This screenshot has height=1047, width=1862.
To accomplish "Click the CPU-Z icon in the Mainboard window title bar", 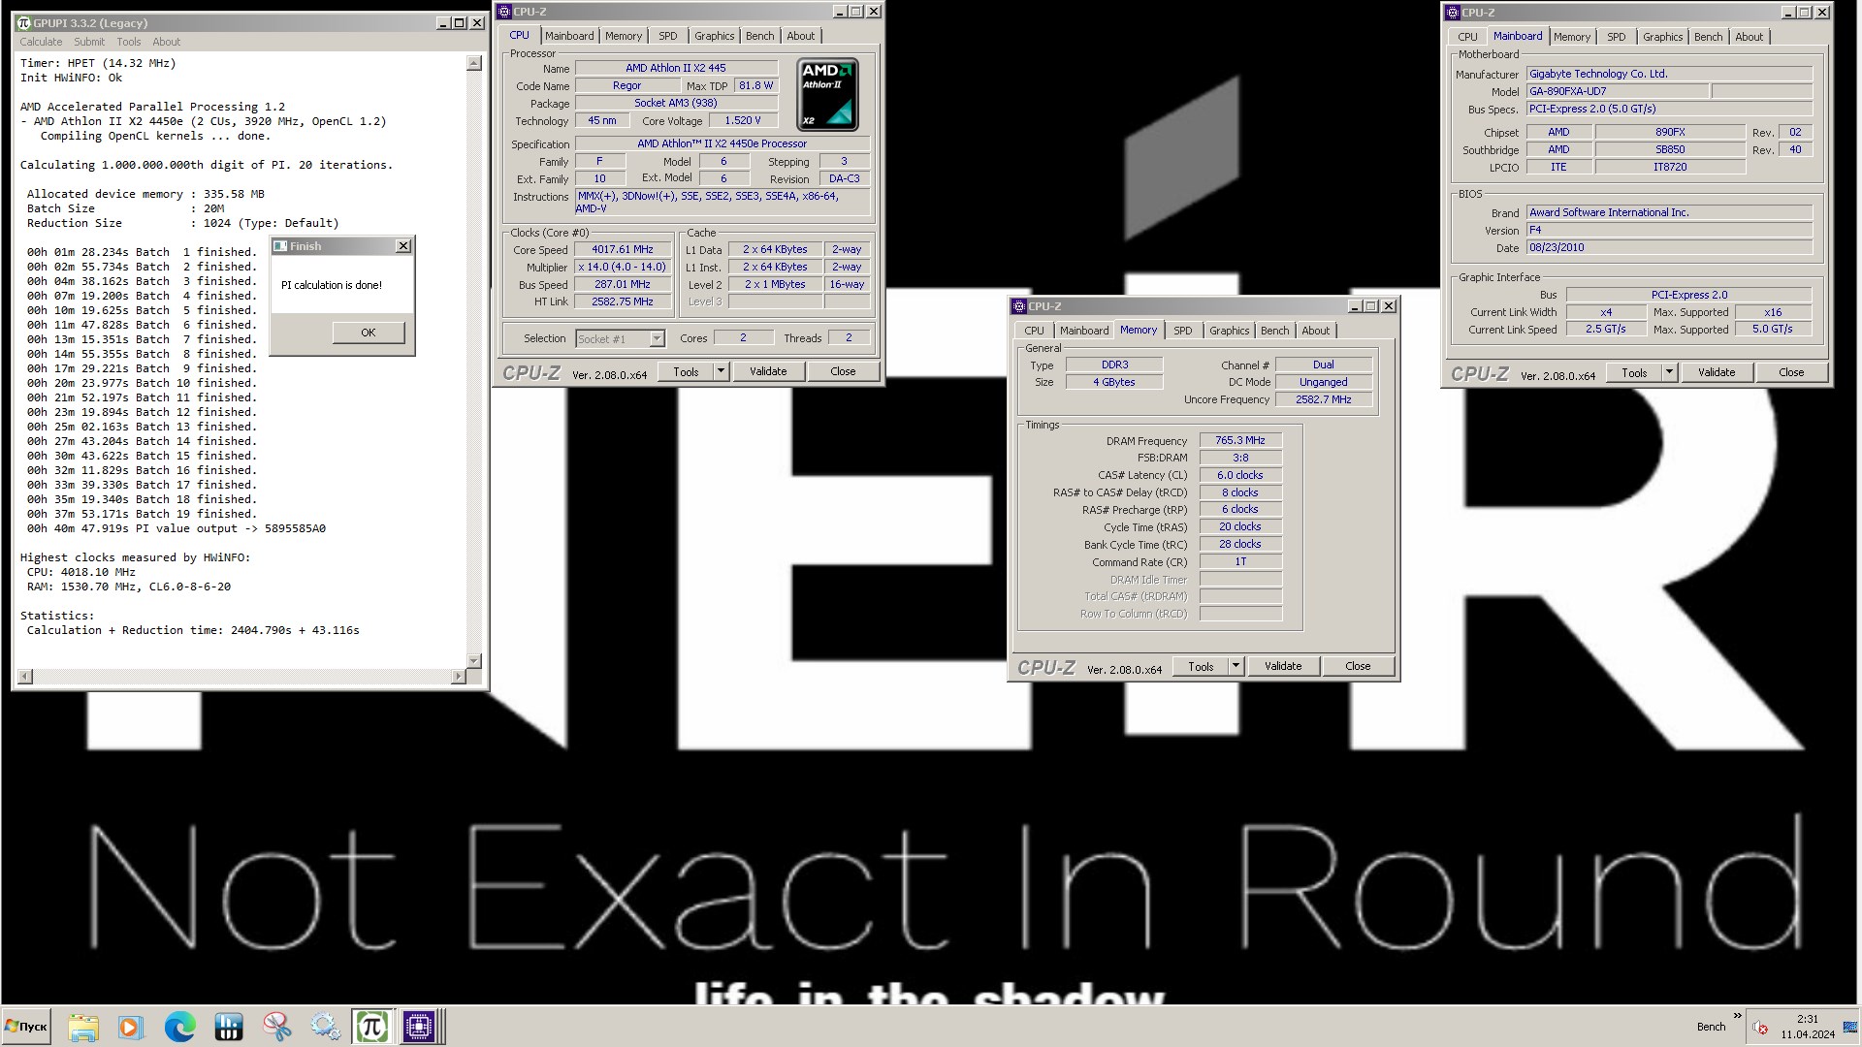I will click(1453, 13).
